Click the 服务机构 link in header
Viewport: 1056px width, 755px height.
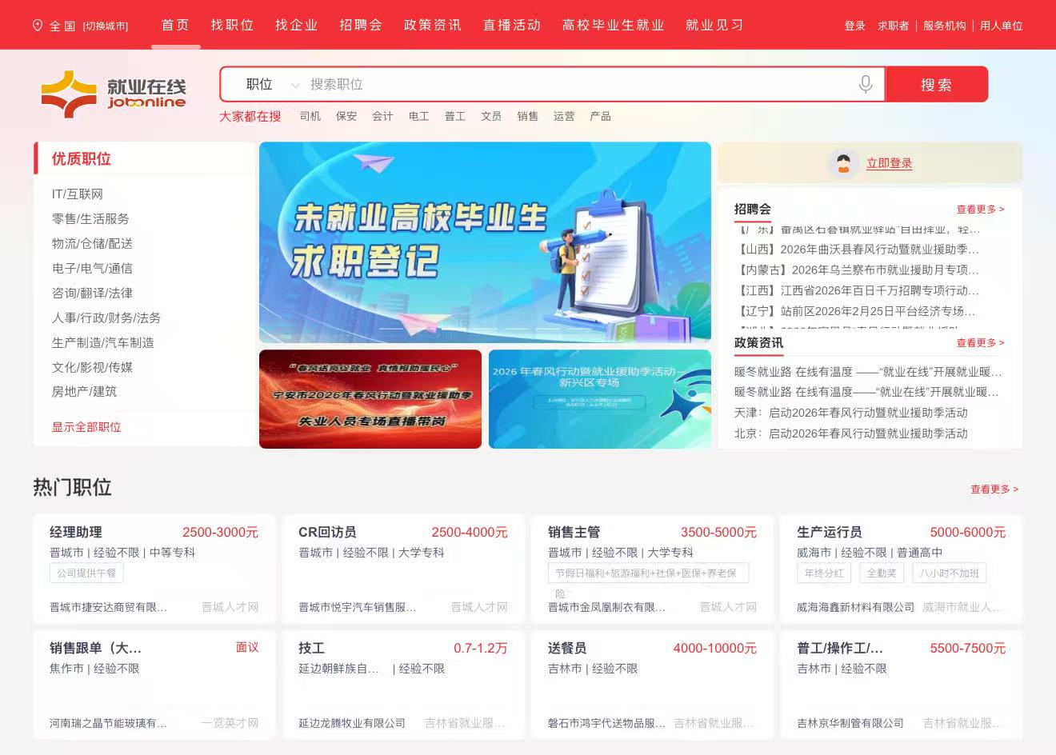[x=944, y=26]
